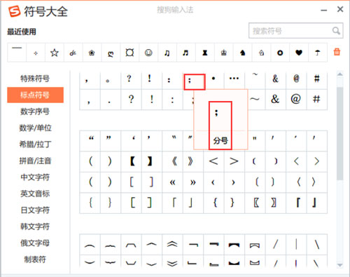Viewport: 350px width, 277px height.
Task: Open the 数学/单位 category
Action: 35,128
